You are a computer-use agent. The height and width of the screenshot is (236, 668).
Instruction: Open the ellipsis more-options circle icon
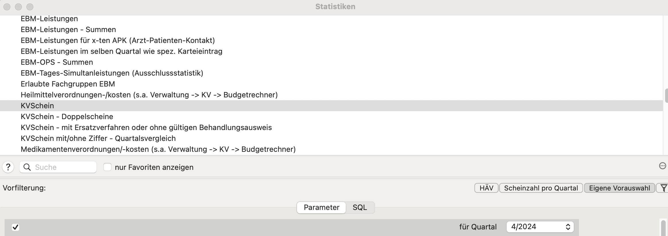(662, 166)
